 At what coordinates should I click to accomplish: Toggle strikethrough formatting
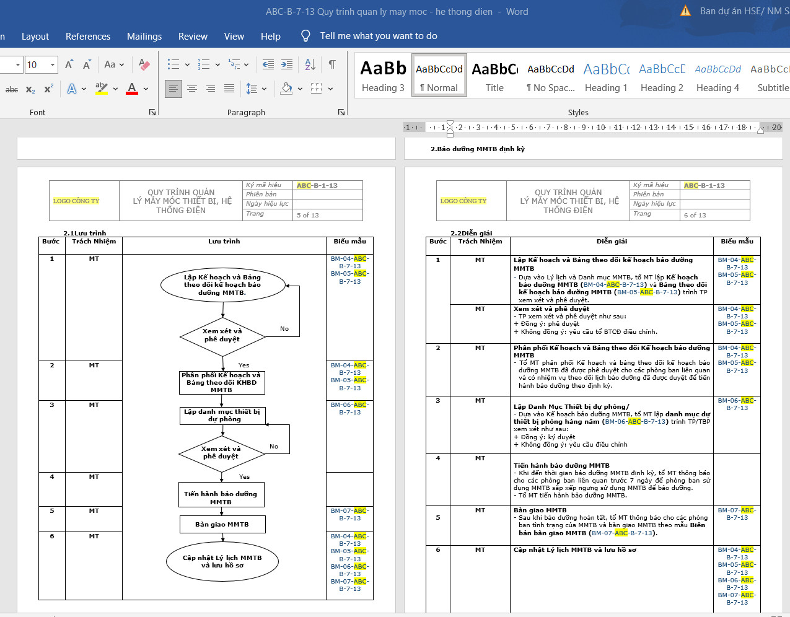tap(12, 89)
